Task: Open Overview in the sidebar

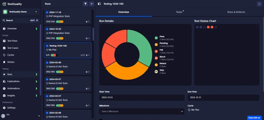Action: pos(12,29)
